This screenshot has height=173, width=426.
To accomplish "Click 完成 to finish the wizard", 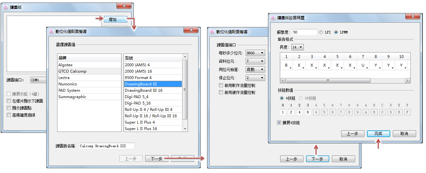I will tap(378, 134).
